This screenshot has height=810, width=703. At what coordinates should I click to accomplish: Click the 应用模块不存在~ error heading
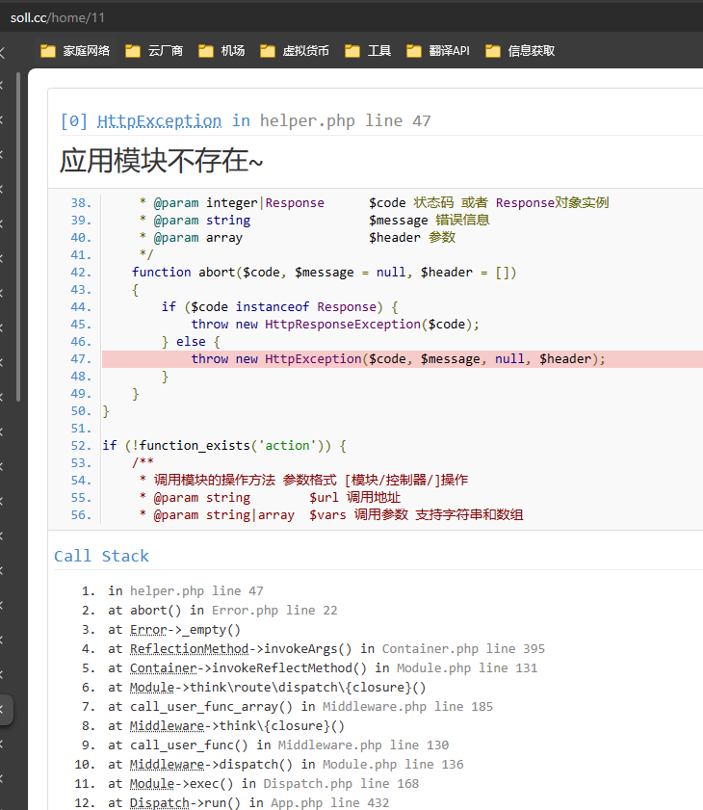coord(161,160)
